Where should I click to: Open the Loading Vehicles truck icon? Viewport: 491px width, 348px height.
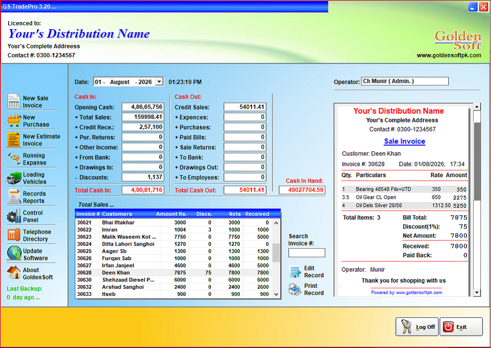(14, 178)
